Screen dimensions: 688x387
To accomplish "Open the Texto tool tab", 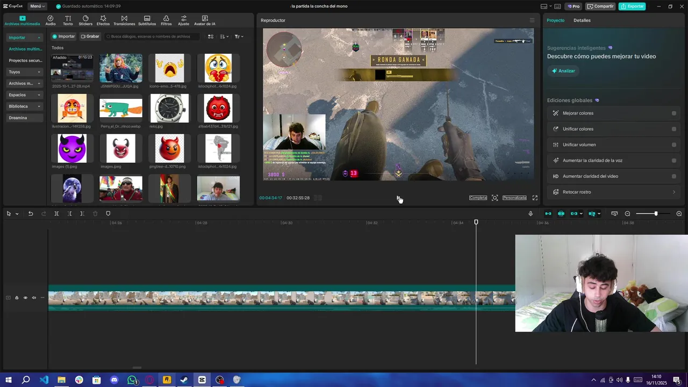I will pos(68,20).
